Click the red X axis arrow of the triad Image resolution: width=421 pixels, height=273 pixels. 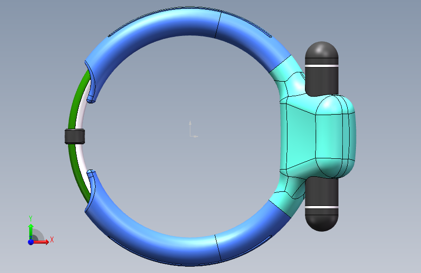[x=41, y=242]
